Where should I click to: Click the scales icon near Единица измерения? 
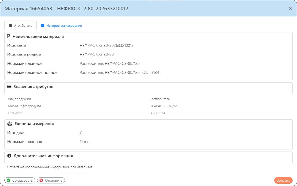(x=10, y=124)
